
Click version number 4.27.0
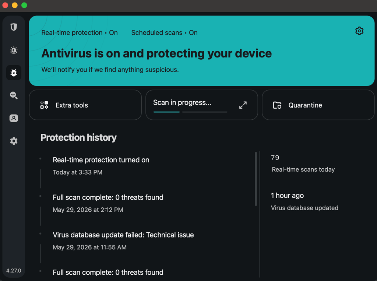[x=14, y=271]
